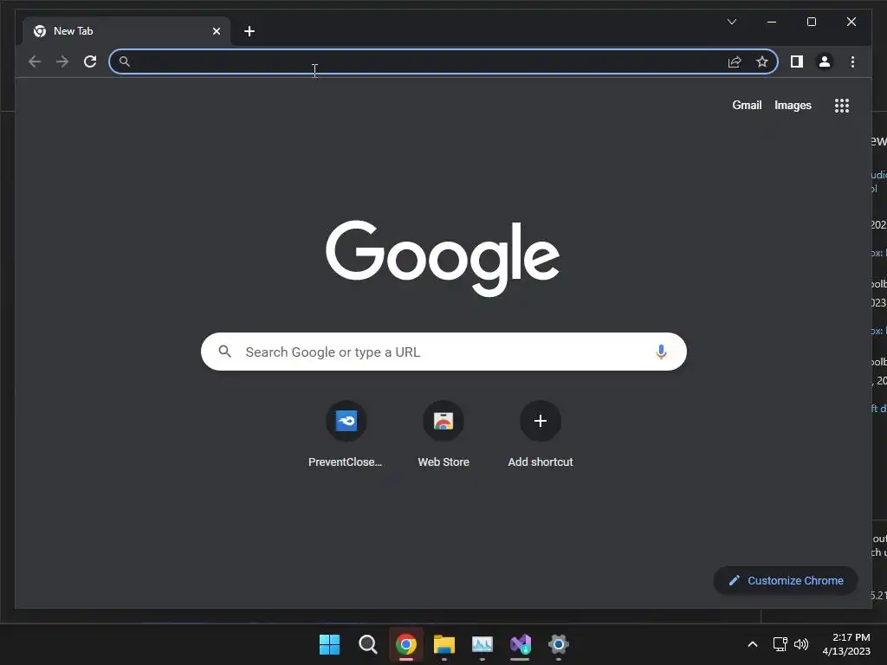This screenshot has height=665, width=887.
Task: Click the Chrome taskbar icon
Action: click(x=406, y=644)
